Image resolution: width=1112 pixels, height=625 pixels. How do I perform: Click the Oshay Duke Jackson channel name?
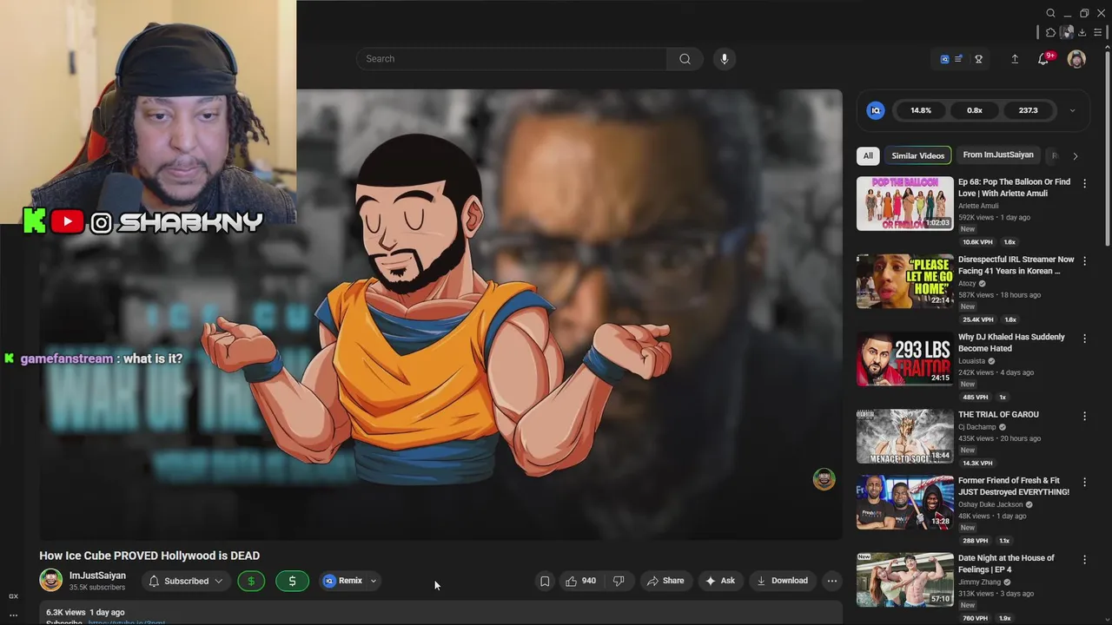click(x=990, y=504)
